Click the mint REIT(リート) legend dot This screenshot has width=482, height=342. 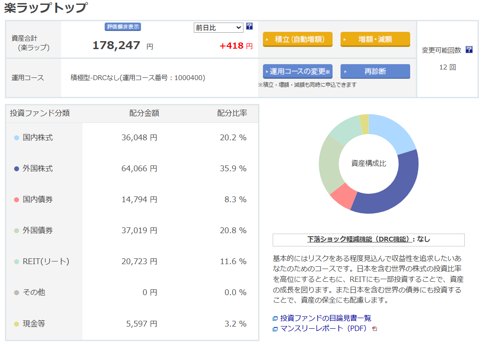pos(16,261)
